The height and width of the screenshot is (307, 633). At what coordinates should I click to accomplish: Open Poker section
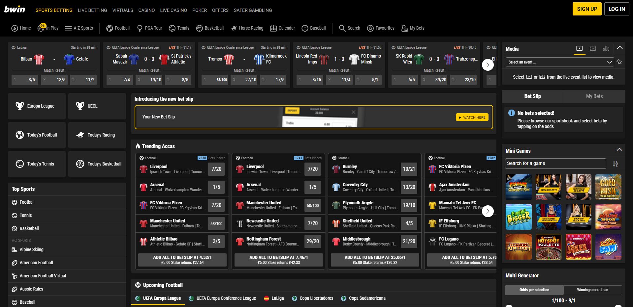click(200, 10)
